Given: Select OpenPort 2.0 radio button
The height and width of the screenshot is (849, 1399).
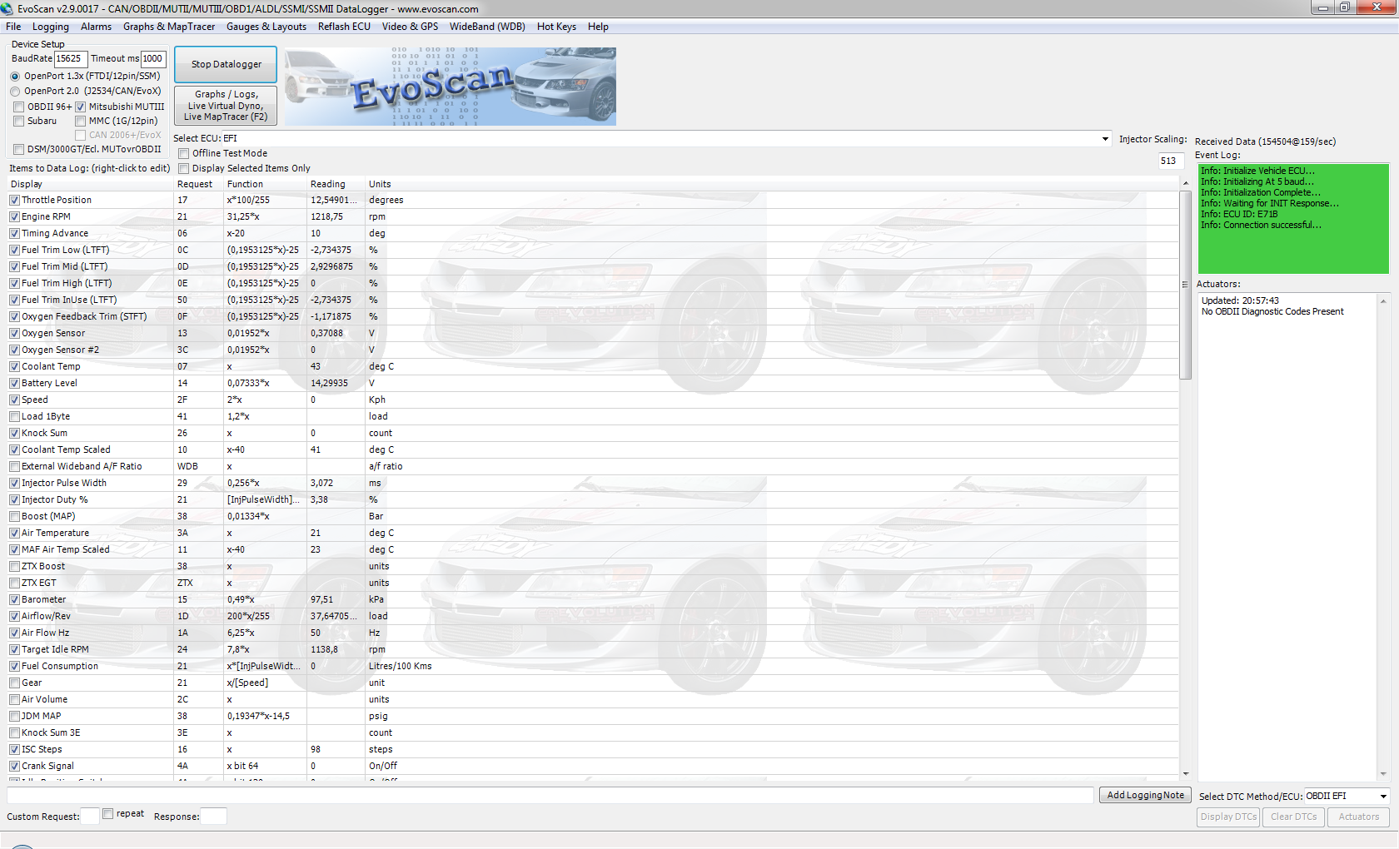Looking at the screenshot, I should 15,91.
